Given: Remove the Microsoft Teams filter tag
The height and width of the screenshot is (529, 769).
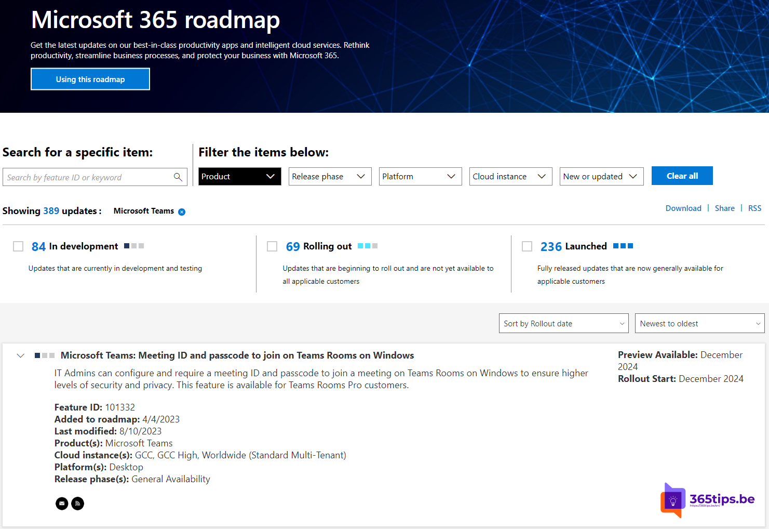Looking at the screenshot, I should [x=182, y=211].
